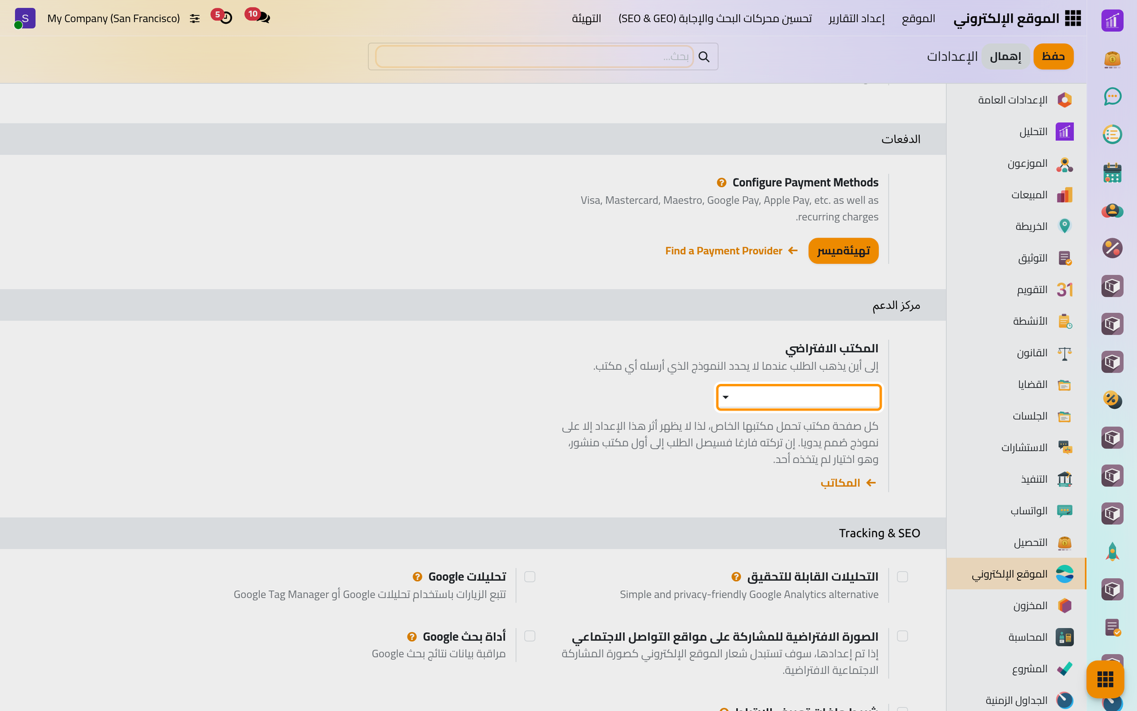Open the apps grid next to الموقع الإلكتروني
Screen dimensions: 1137x711
[1072, 18]
